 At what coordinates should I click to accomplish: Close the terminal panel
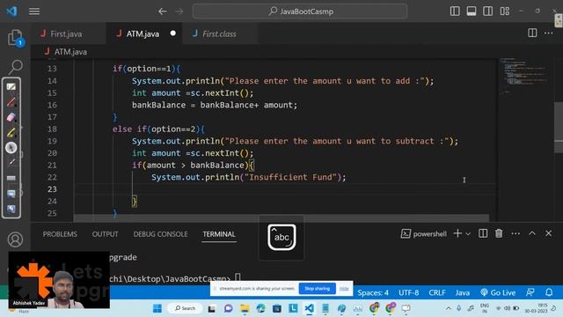(x=548, y=233)
